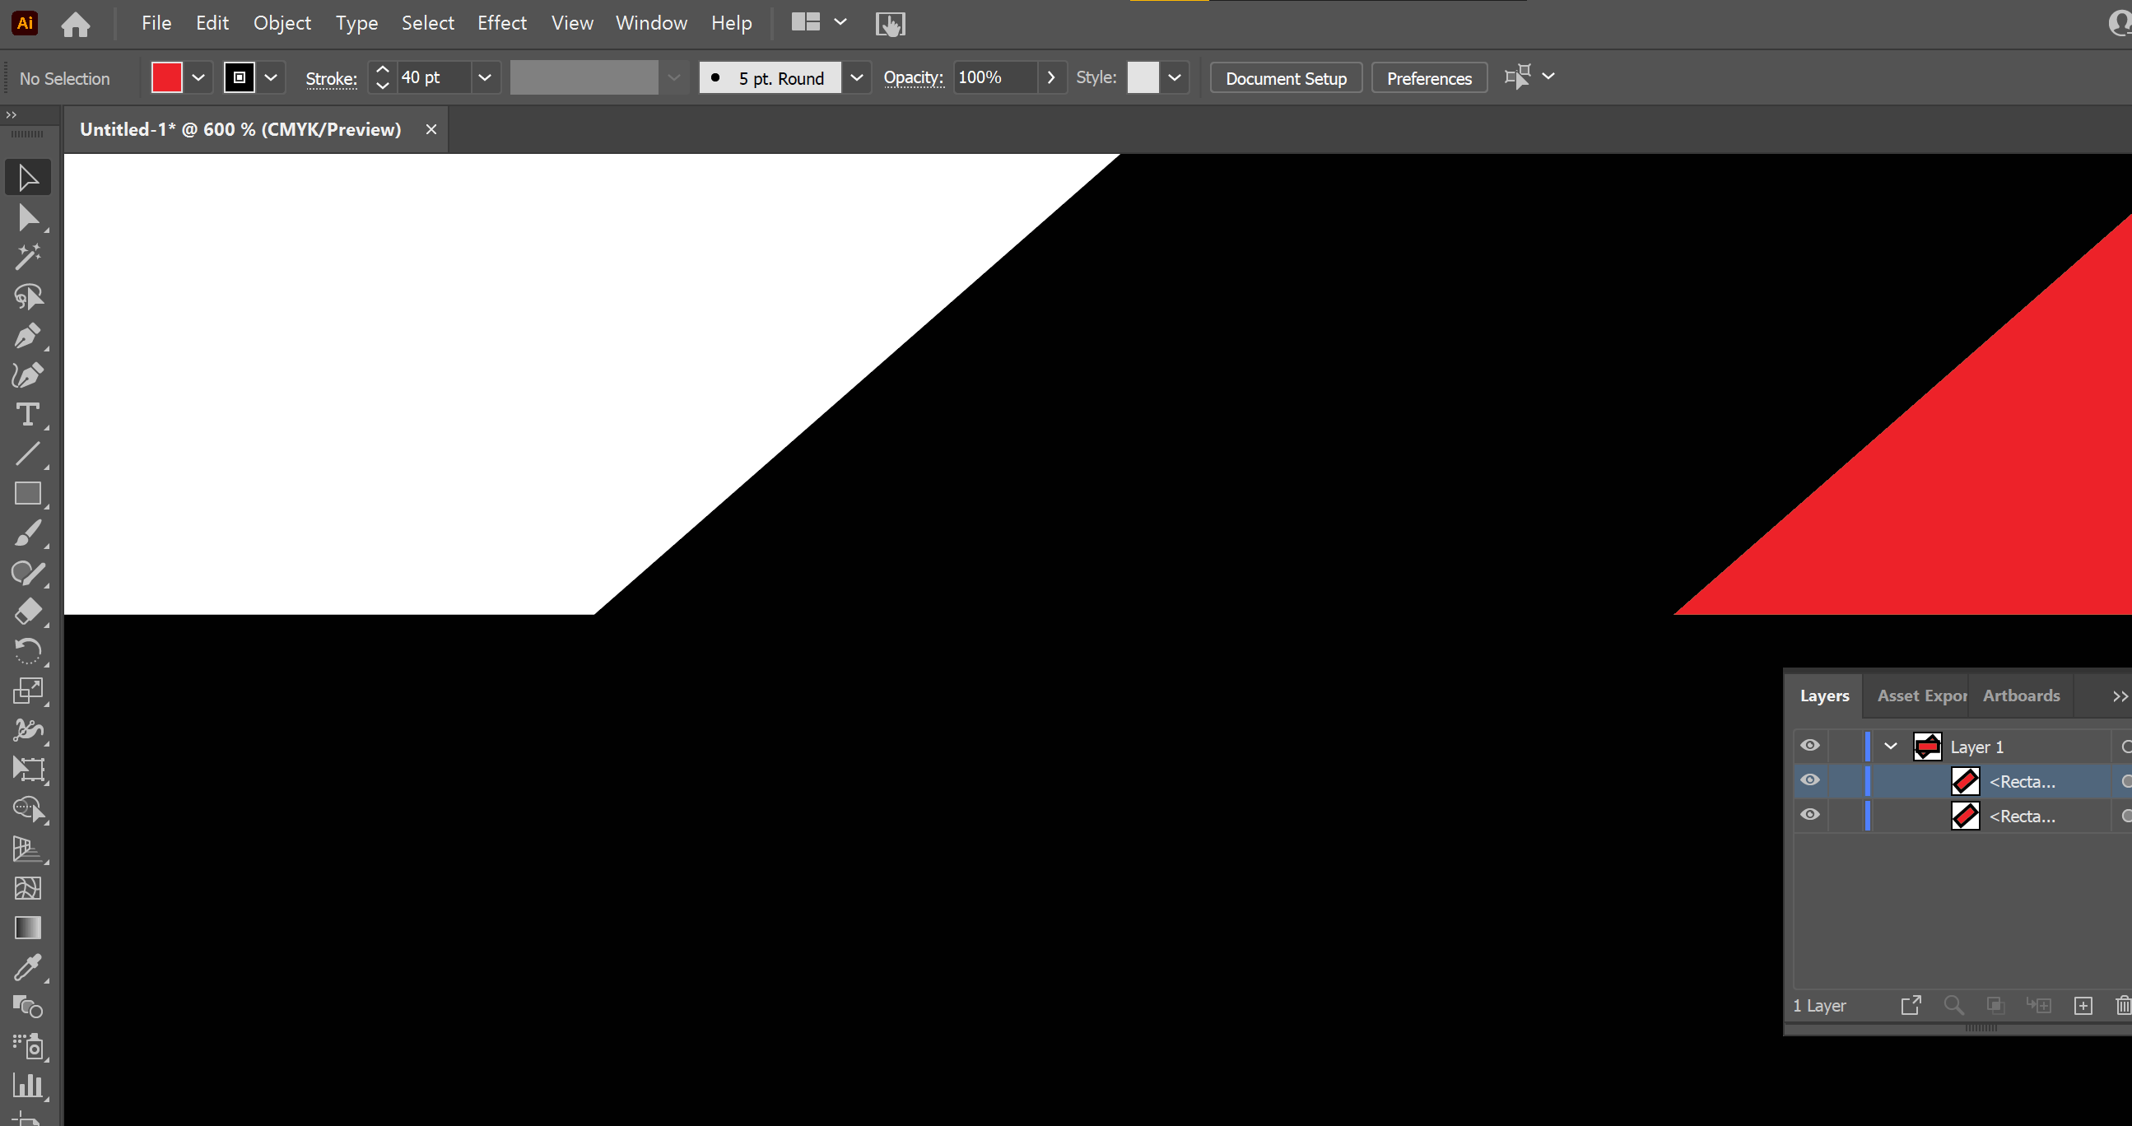Select the Eyedropper tool

[x=27, y=967]
